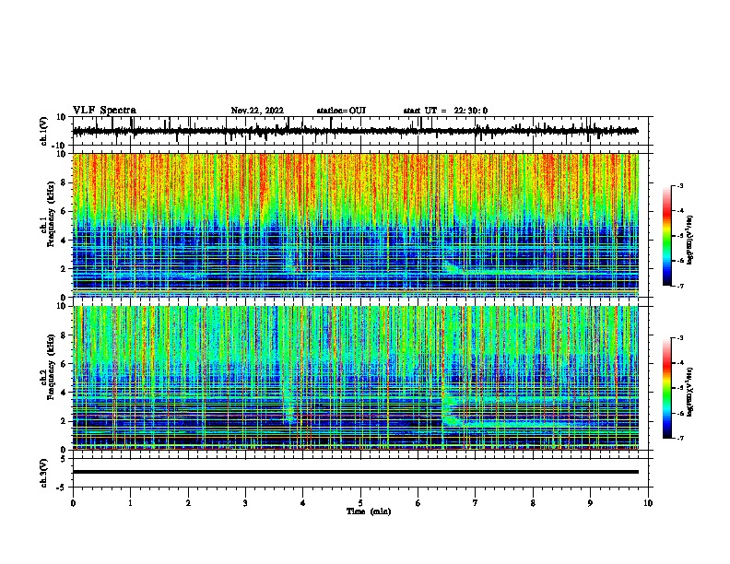Click the "-7" tick on ch.2 color bar
The width and height of the screenshot is (730, 564).
pos(679,439)
